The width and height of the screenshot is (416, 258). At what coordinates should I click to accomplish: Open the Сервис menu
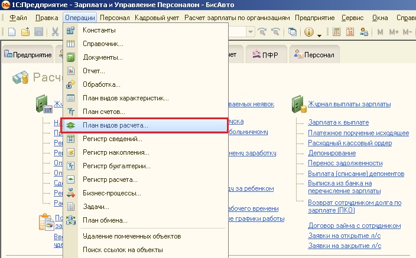(x=352, y=18)
